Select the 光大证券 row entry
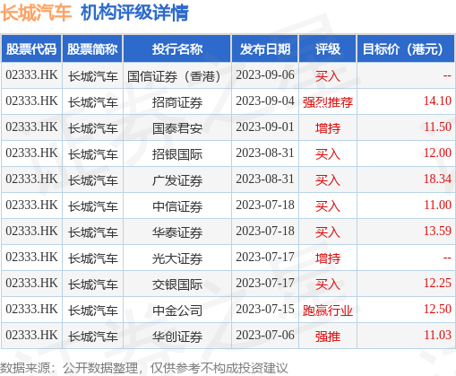 [177, 258]
